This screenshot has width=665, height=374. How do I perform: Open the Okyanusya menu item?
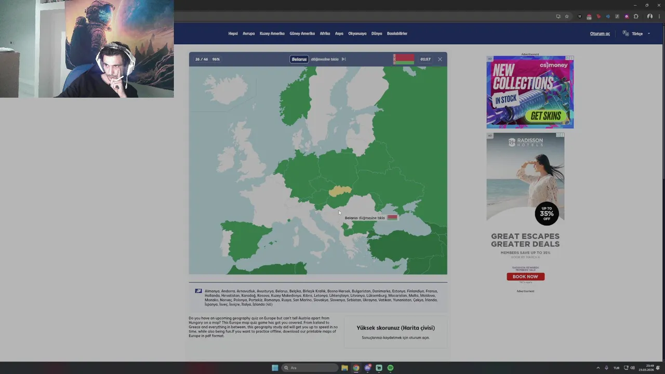click(x=357, y=33)
